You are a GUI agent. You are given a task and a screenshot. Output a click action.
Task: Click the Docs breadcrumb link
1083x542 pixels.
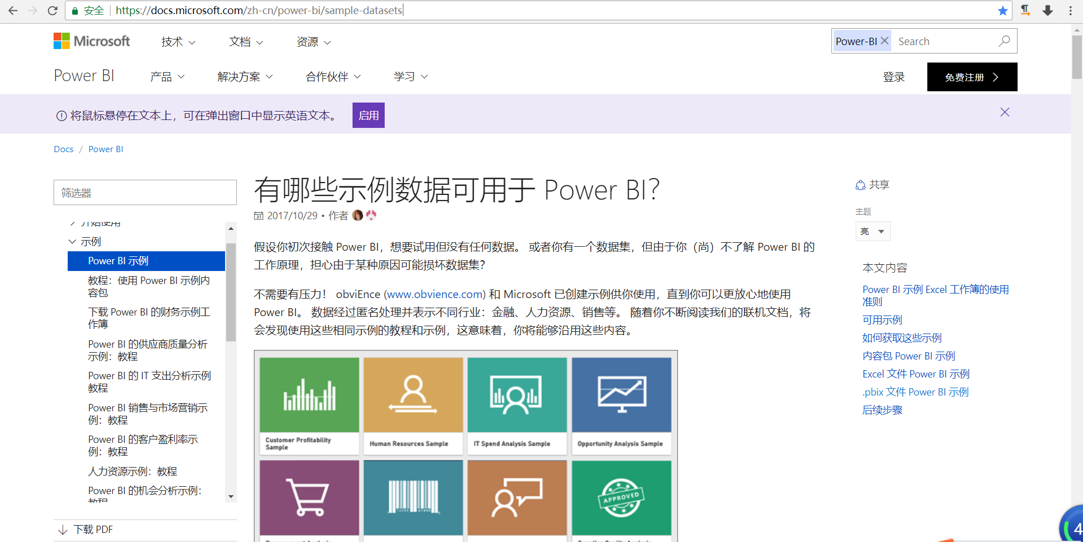point(64,149)
